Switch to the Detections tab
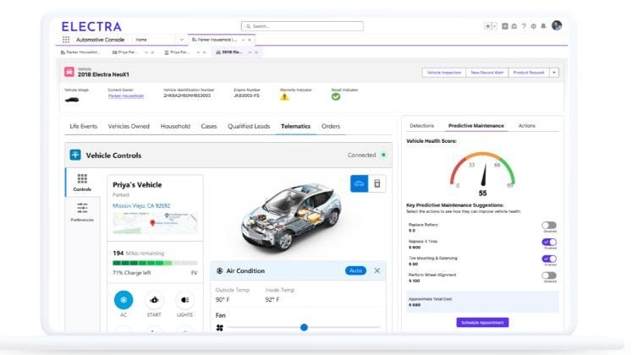 (x=421, y=126)
